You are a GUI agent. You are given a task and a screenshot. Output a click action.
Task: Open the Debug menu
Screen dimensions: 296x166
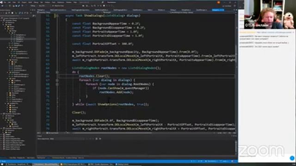[36, 2]
